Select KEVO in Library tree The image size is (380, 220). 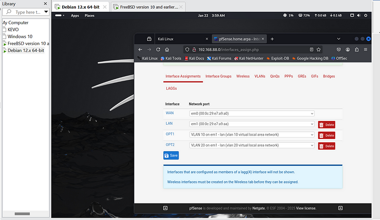click(x=13, y=29)
